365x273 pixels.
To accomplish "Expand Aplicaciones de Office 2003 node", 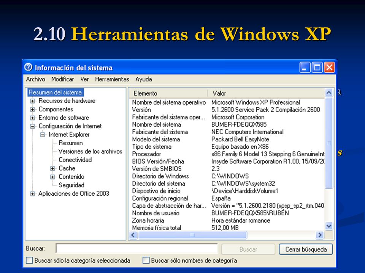I will click(32, 194).
